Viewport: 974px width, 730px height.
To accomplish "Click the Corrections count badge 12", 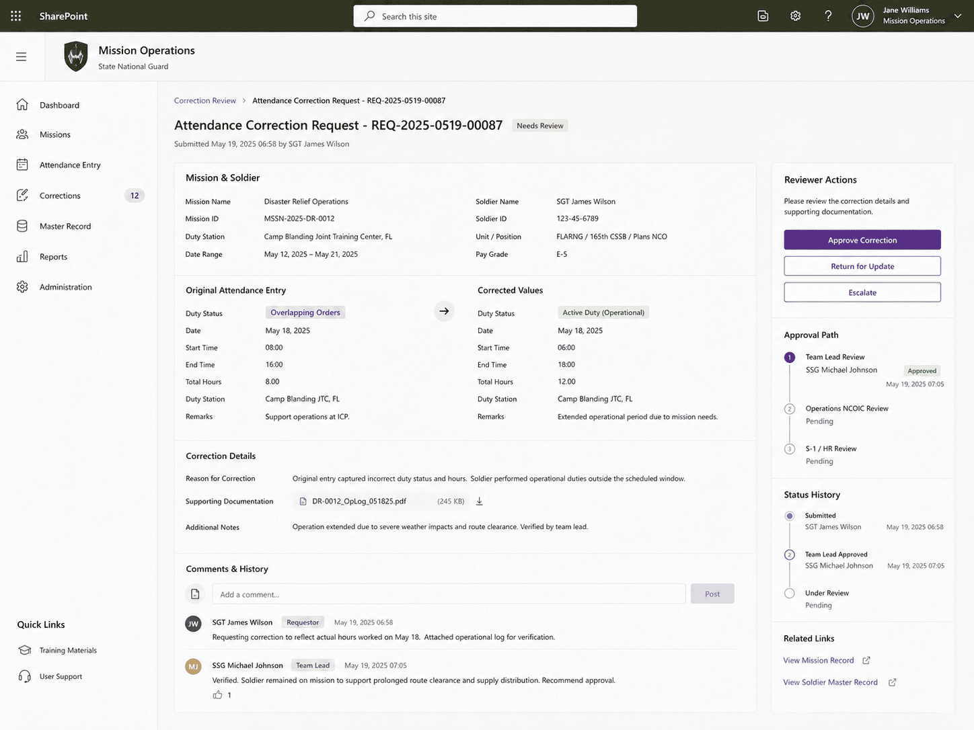I will 135,196.
